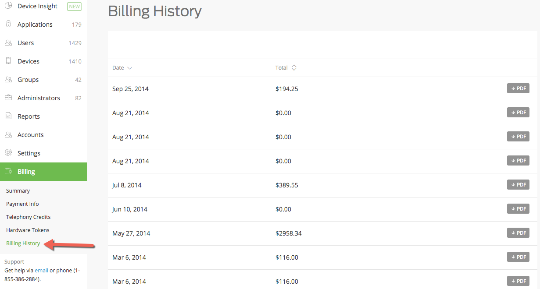
Task: Open the Payment Info page
Action: click(22, 204)
